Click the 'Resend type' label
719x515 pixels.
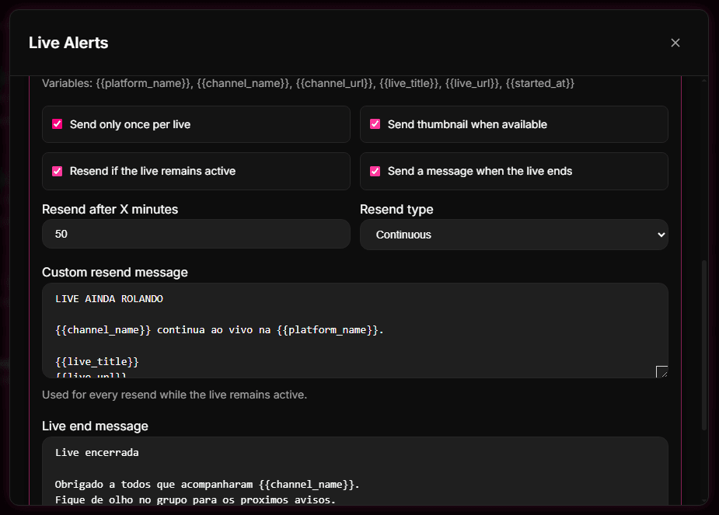[x=396, y=210]
